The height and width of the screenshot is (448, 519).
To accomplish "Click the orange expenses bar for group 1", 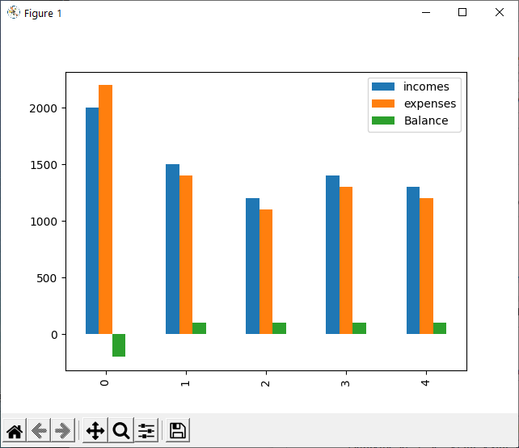I will pyautogui.click(x=186, y=255).
